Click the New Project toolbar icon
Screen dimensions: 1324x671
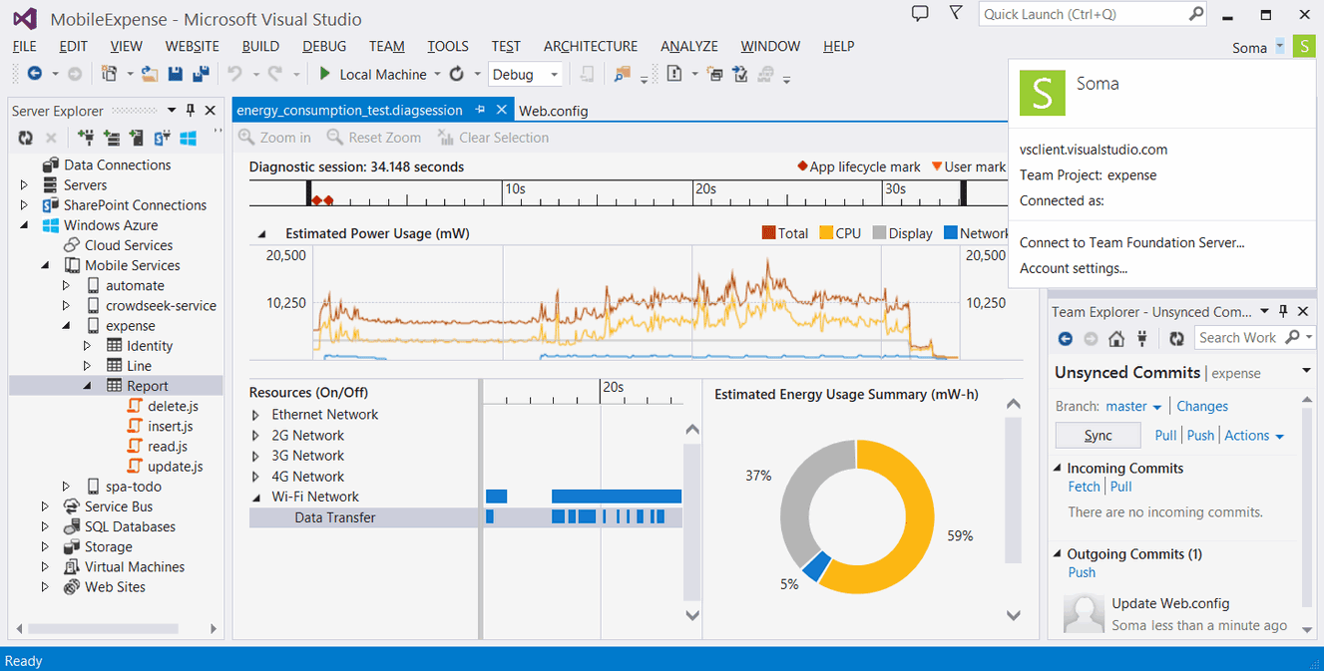109,74
